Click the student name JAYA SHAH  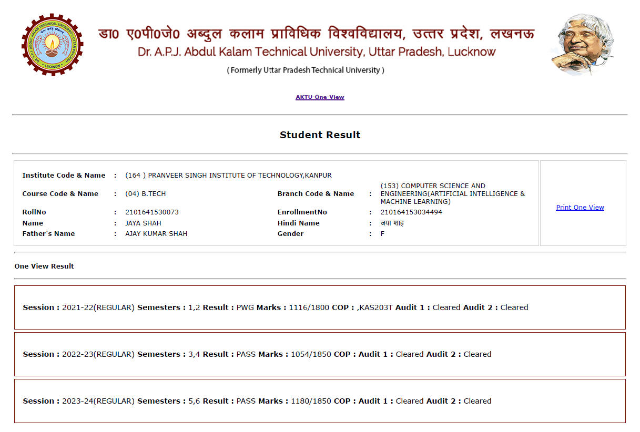(143, 223)
